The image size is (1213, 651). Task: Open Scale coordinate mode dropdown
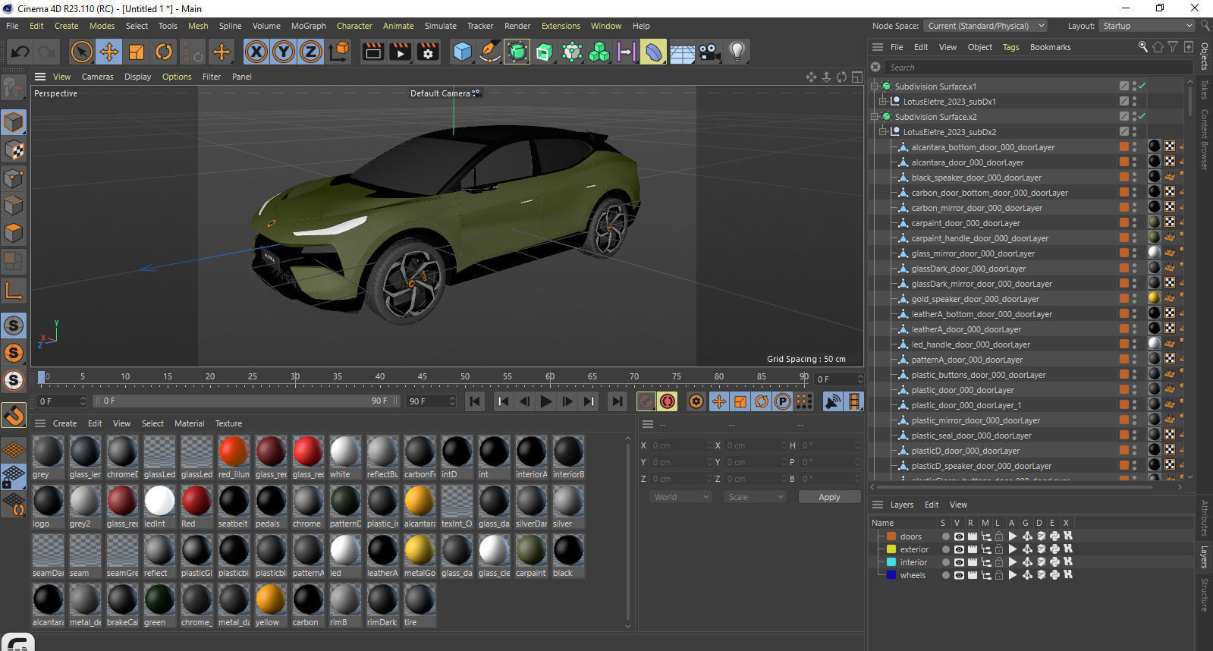coord(754,497)
